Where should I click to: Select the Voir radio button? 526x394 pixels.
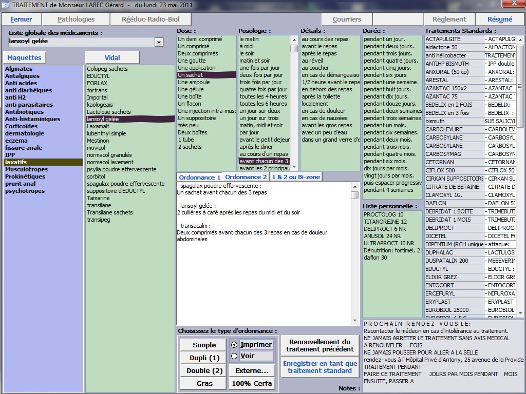pyautogui.click(x=235, y=356)
